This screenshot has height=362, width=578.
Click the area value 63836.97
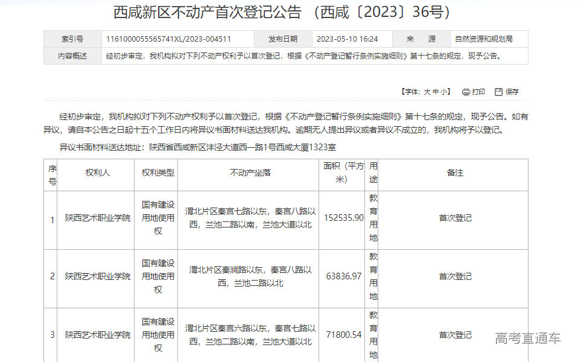point(344,276)
